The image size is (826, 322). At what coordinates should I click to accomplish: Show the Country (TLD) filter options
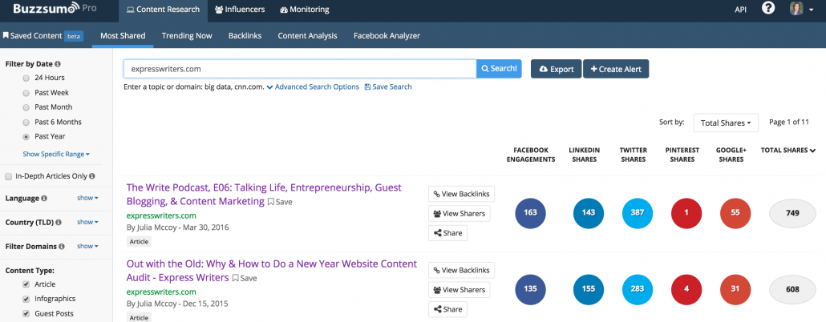[87, 222]
